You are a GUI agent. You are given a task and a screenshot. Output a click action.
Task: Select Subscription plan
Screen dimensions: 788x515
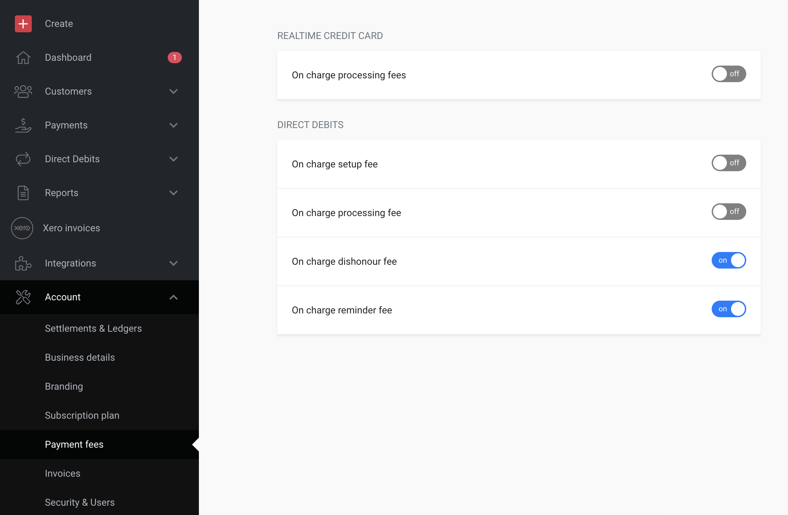82,416
